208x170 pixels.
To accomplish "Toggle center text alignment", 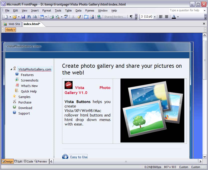I will [x=167, y=17].
